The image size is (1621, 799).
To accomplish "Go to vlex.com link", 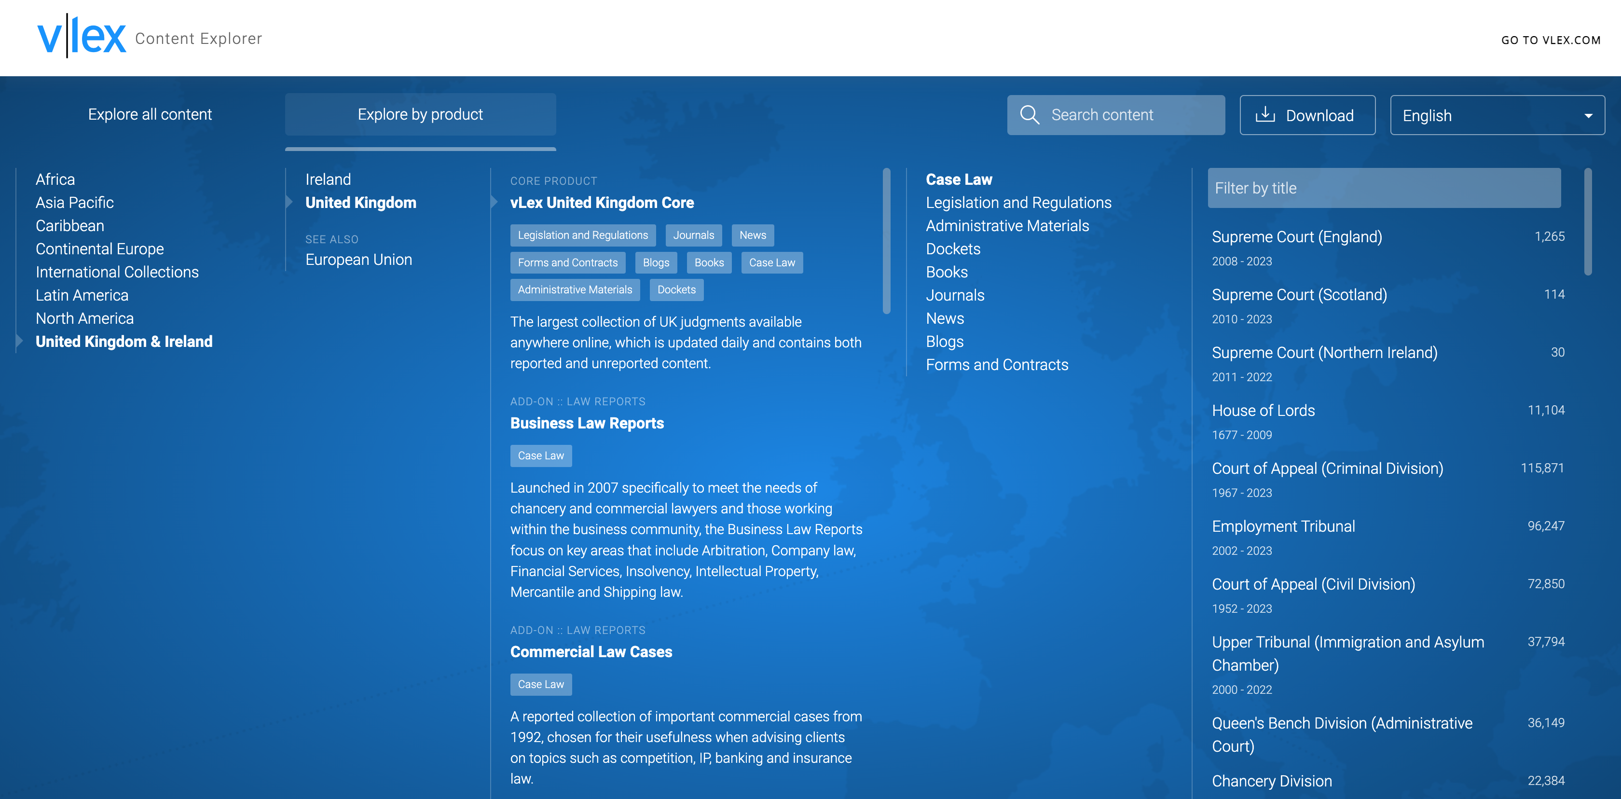I will tap(1551, 40).
